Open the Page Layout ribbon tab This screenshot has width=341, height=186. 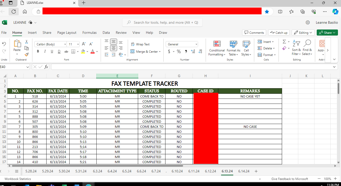67,33
